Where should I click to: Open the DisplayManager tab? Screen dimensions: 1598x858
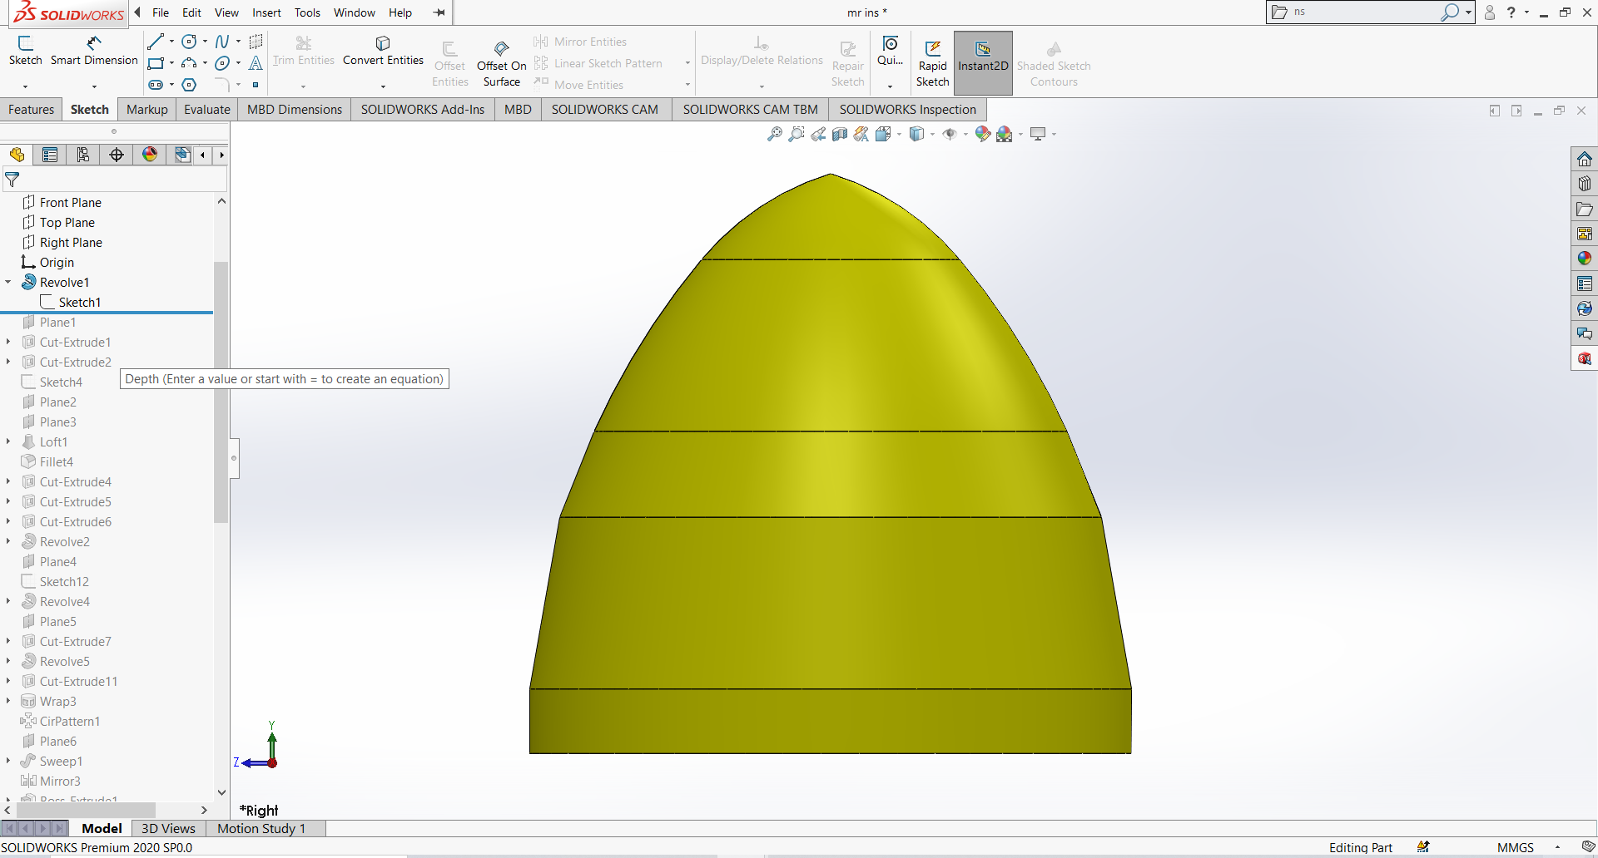pos(150,155)
